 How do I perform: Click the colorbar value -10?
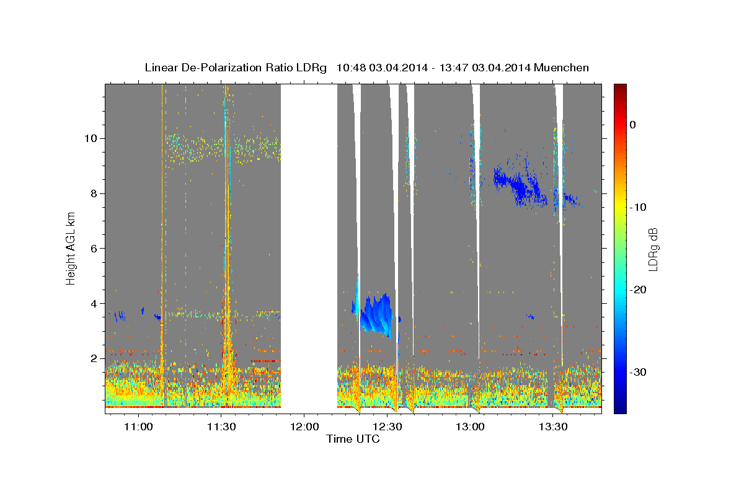pos(638,207)
